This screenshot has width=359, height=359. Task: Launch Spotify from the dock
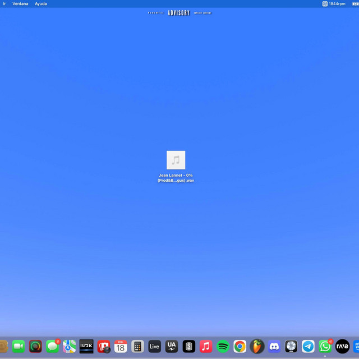click(x=223, y=347)
